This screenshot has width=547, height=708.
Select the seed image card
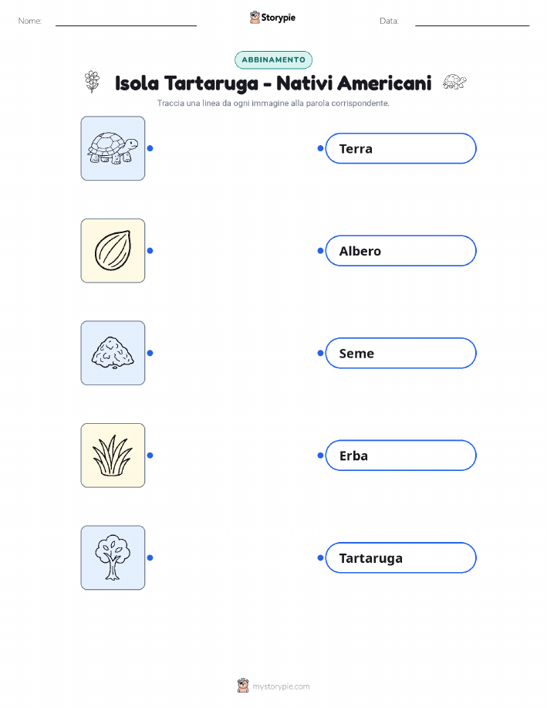pyautogui.click(x=113, y=251)
